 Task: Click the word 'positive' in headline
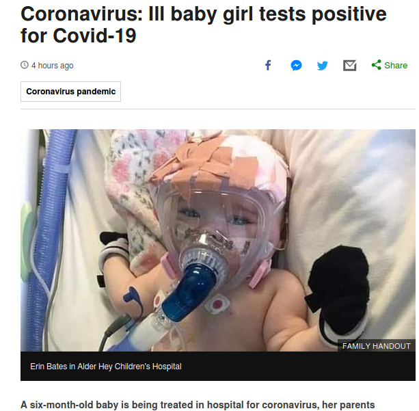(349, 14)
